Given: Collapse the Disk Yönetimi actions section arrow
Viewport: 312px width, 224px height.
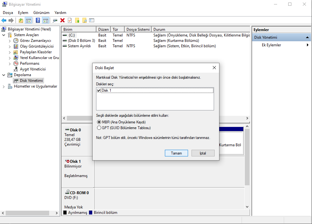Looking at the screenshot, I should (x=307, y=37).
